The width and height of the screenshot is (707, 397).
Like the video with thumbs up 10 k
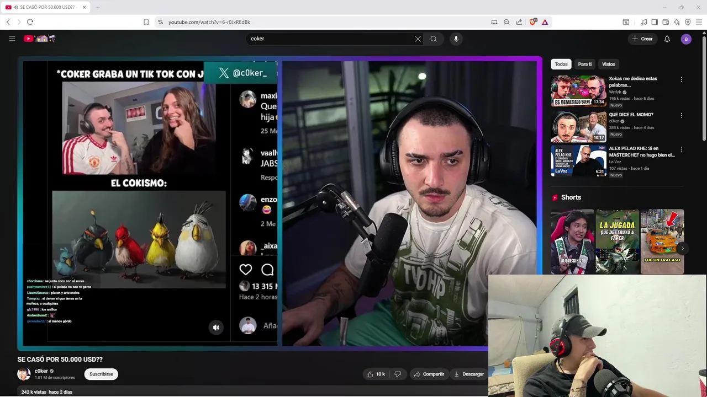[376, 374]
